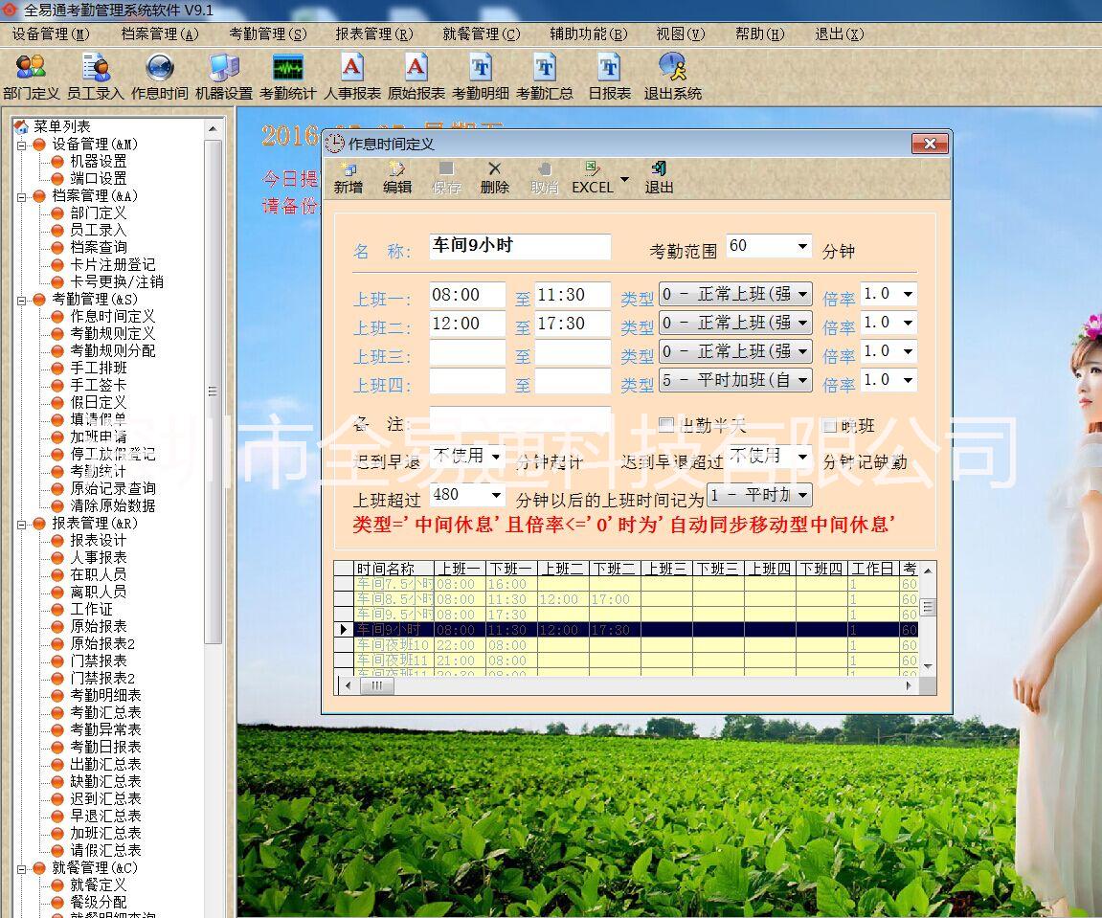Viewport: 1102px width, 918px height.
Task: Open the 设备管理 menu
Action: tap(51, 34)
